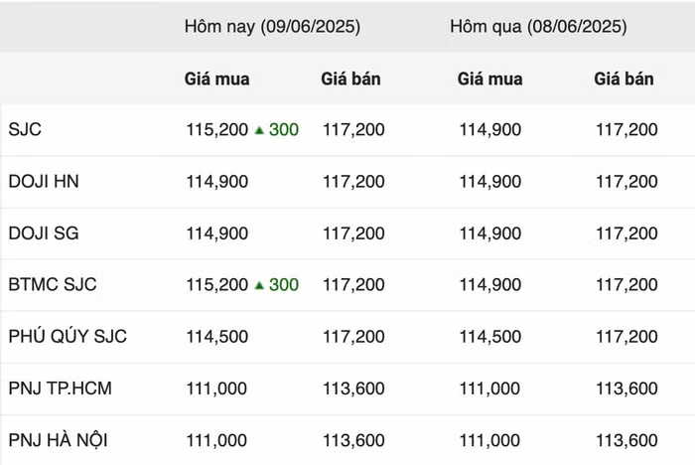This screenshot has width=695, height=465.
Task: Click the green up arrow in SJC row
Action: tap(259, 130)
